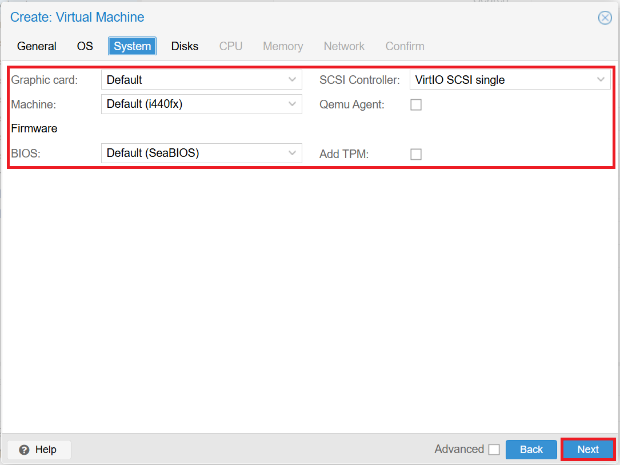Enable the Qemu Agent checkbox

415,104
